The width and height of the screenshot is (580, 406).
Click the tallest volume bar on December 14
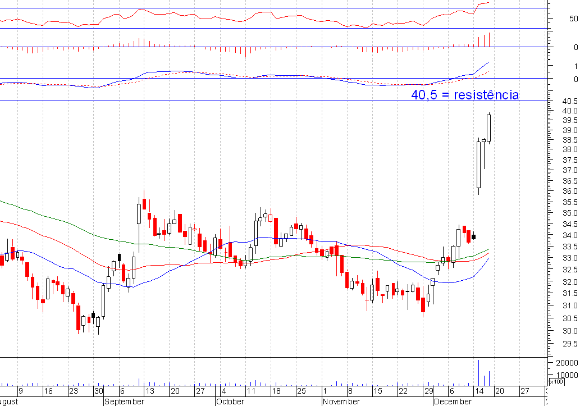click(x=478, y=373)
